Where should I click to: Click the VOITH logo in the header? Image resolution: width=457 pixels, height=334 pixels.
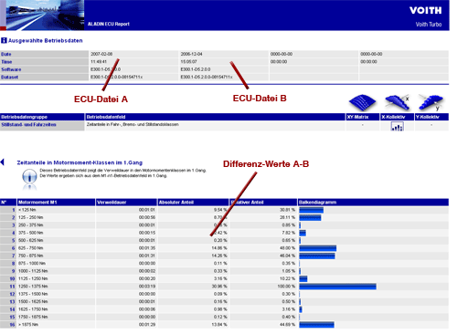[425, 10]
